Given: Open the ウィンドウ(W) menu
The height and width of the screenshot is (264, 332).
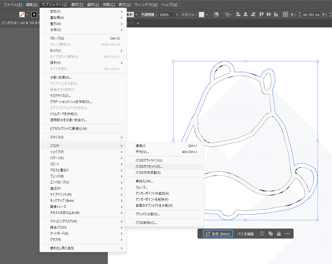Looking at the screenshot, I should [146, 5].
